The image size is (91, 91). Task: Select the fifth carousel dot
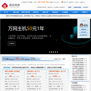pos(57,52)
